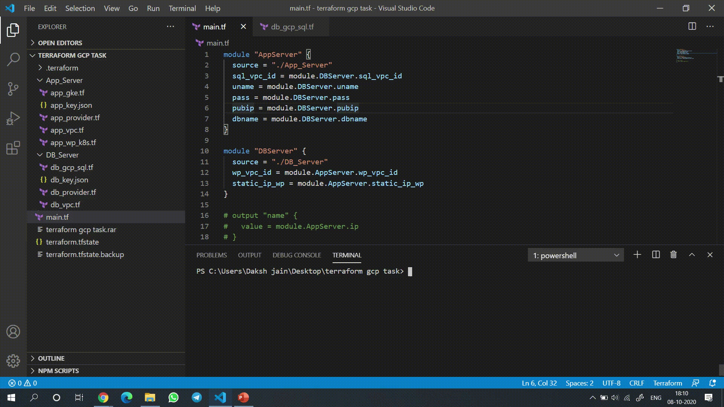Maximize the terminal panel size
Screen dimensions: 724x407
click(692, 255)
